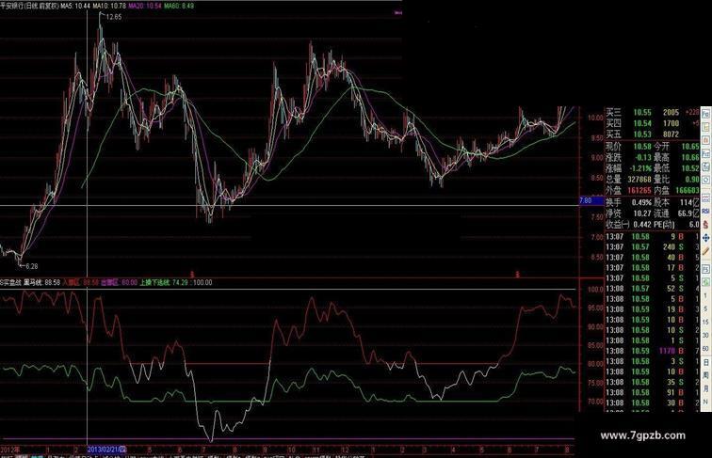Select the daily 日 period button
Screen dimensions: 712x458
(x=705, y=362)
